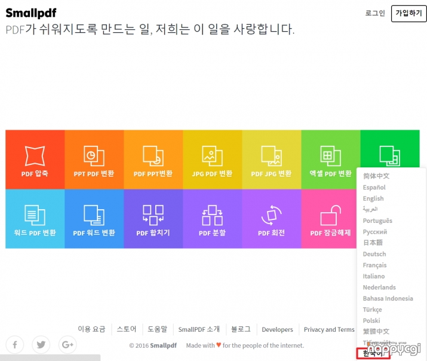Select Português from the language list

tap(377, 221)
